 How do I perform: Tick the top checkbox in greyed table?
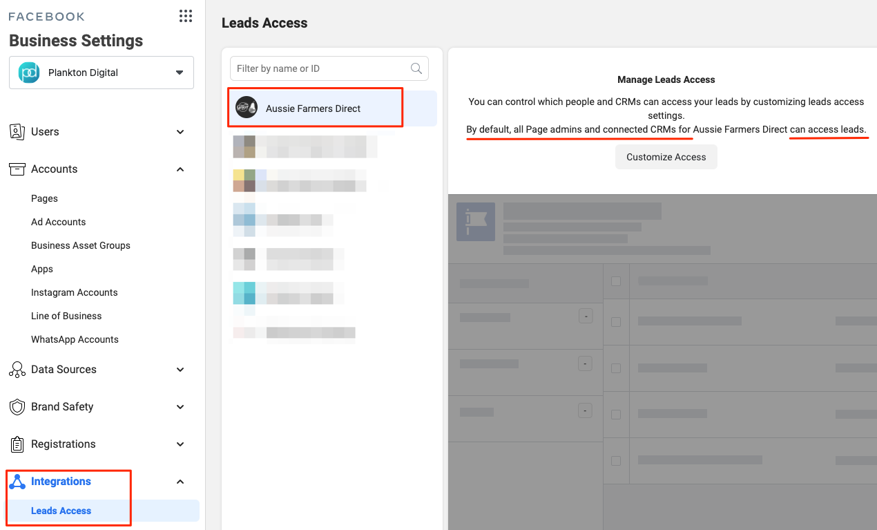coord(616,281)
